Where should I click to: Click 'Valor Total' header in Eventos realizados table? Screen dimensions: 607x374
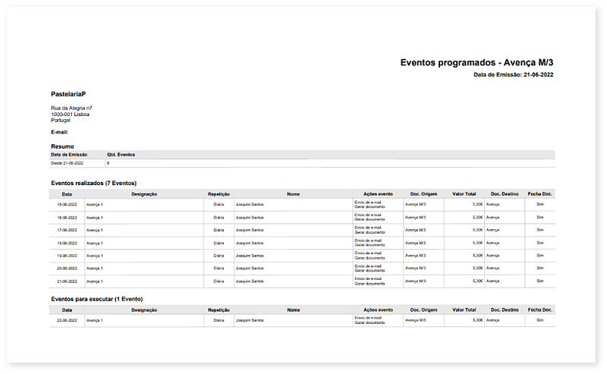(464, 193)
